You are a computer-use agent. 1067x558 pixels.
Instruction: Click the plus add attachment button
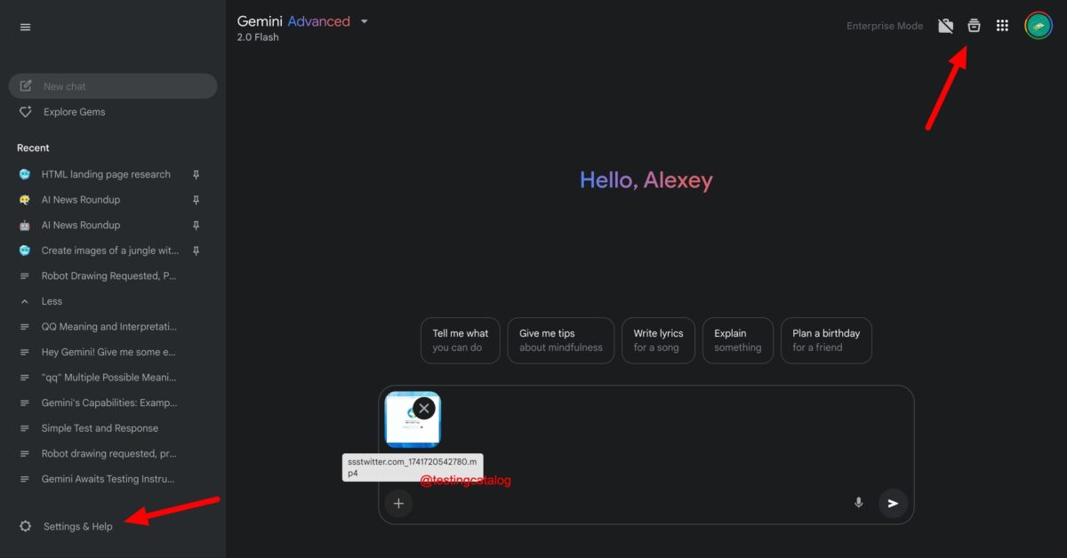398,503
